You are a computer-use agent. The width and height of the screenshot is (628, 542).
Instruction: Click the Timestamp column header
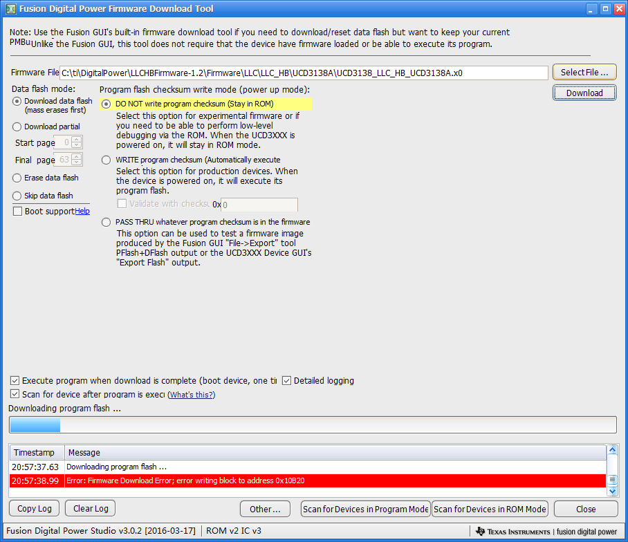pos(37,452)
